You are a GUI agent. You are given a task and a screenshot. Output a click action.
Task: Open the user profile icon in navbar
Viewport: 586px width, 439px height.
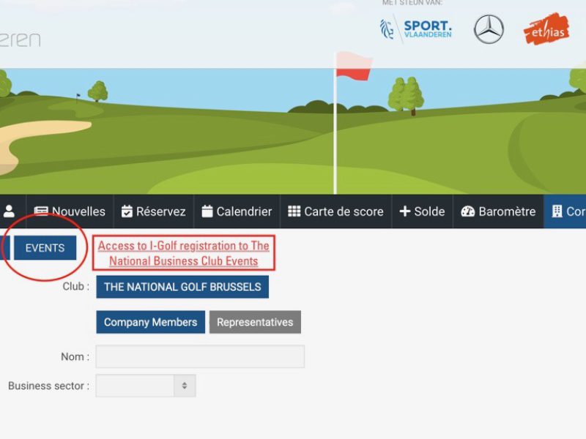coord(9,211)
